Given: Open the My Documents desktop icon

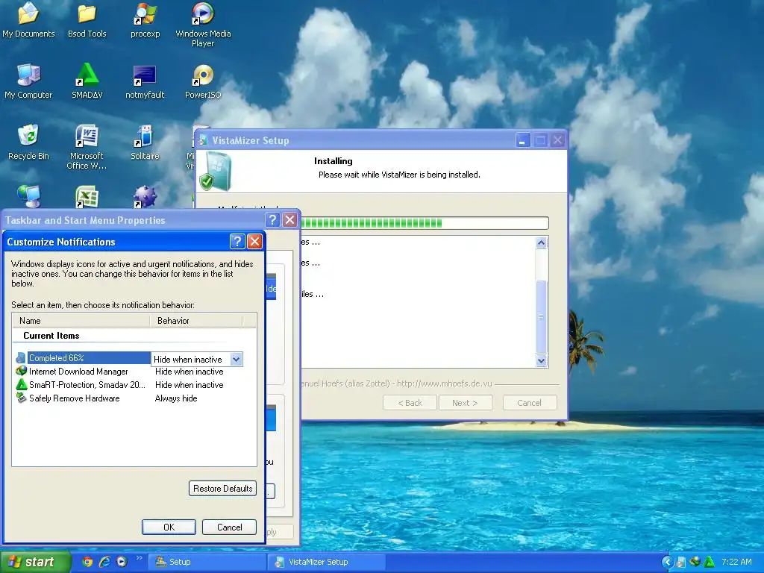Looking at the screenshot, I should (28, 20).
